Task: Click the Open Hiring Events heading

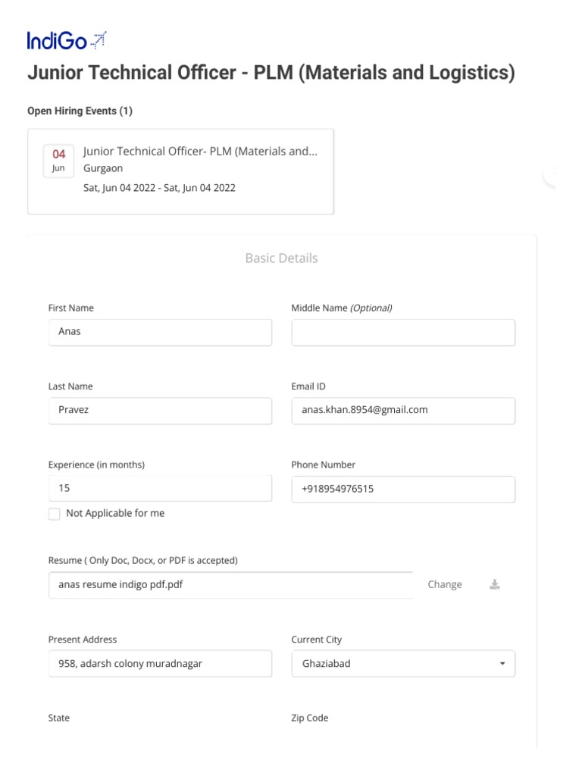Action: 80,111
